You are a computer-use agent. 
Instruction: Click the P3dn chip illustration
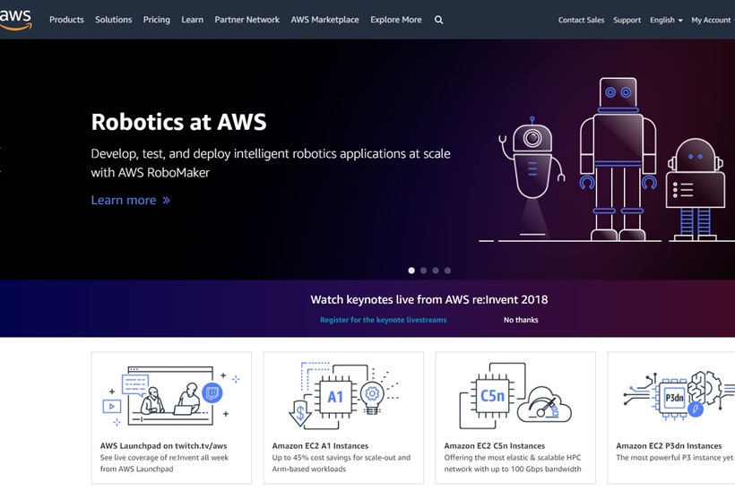[x=679, y=396]
